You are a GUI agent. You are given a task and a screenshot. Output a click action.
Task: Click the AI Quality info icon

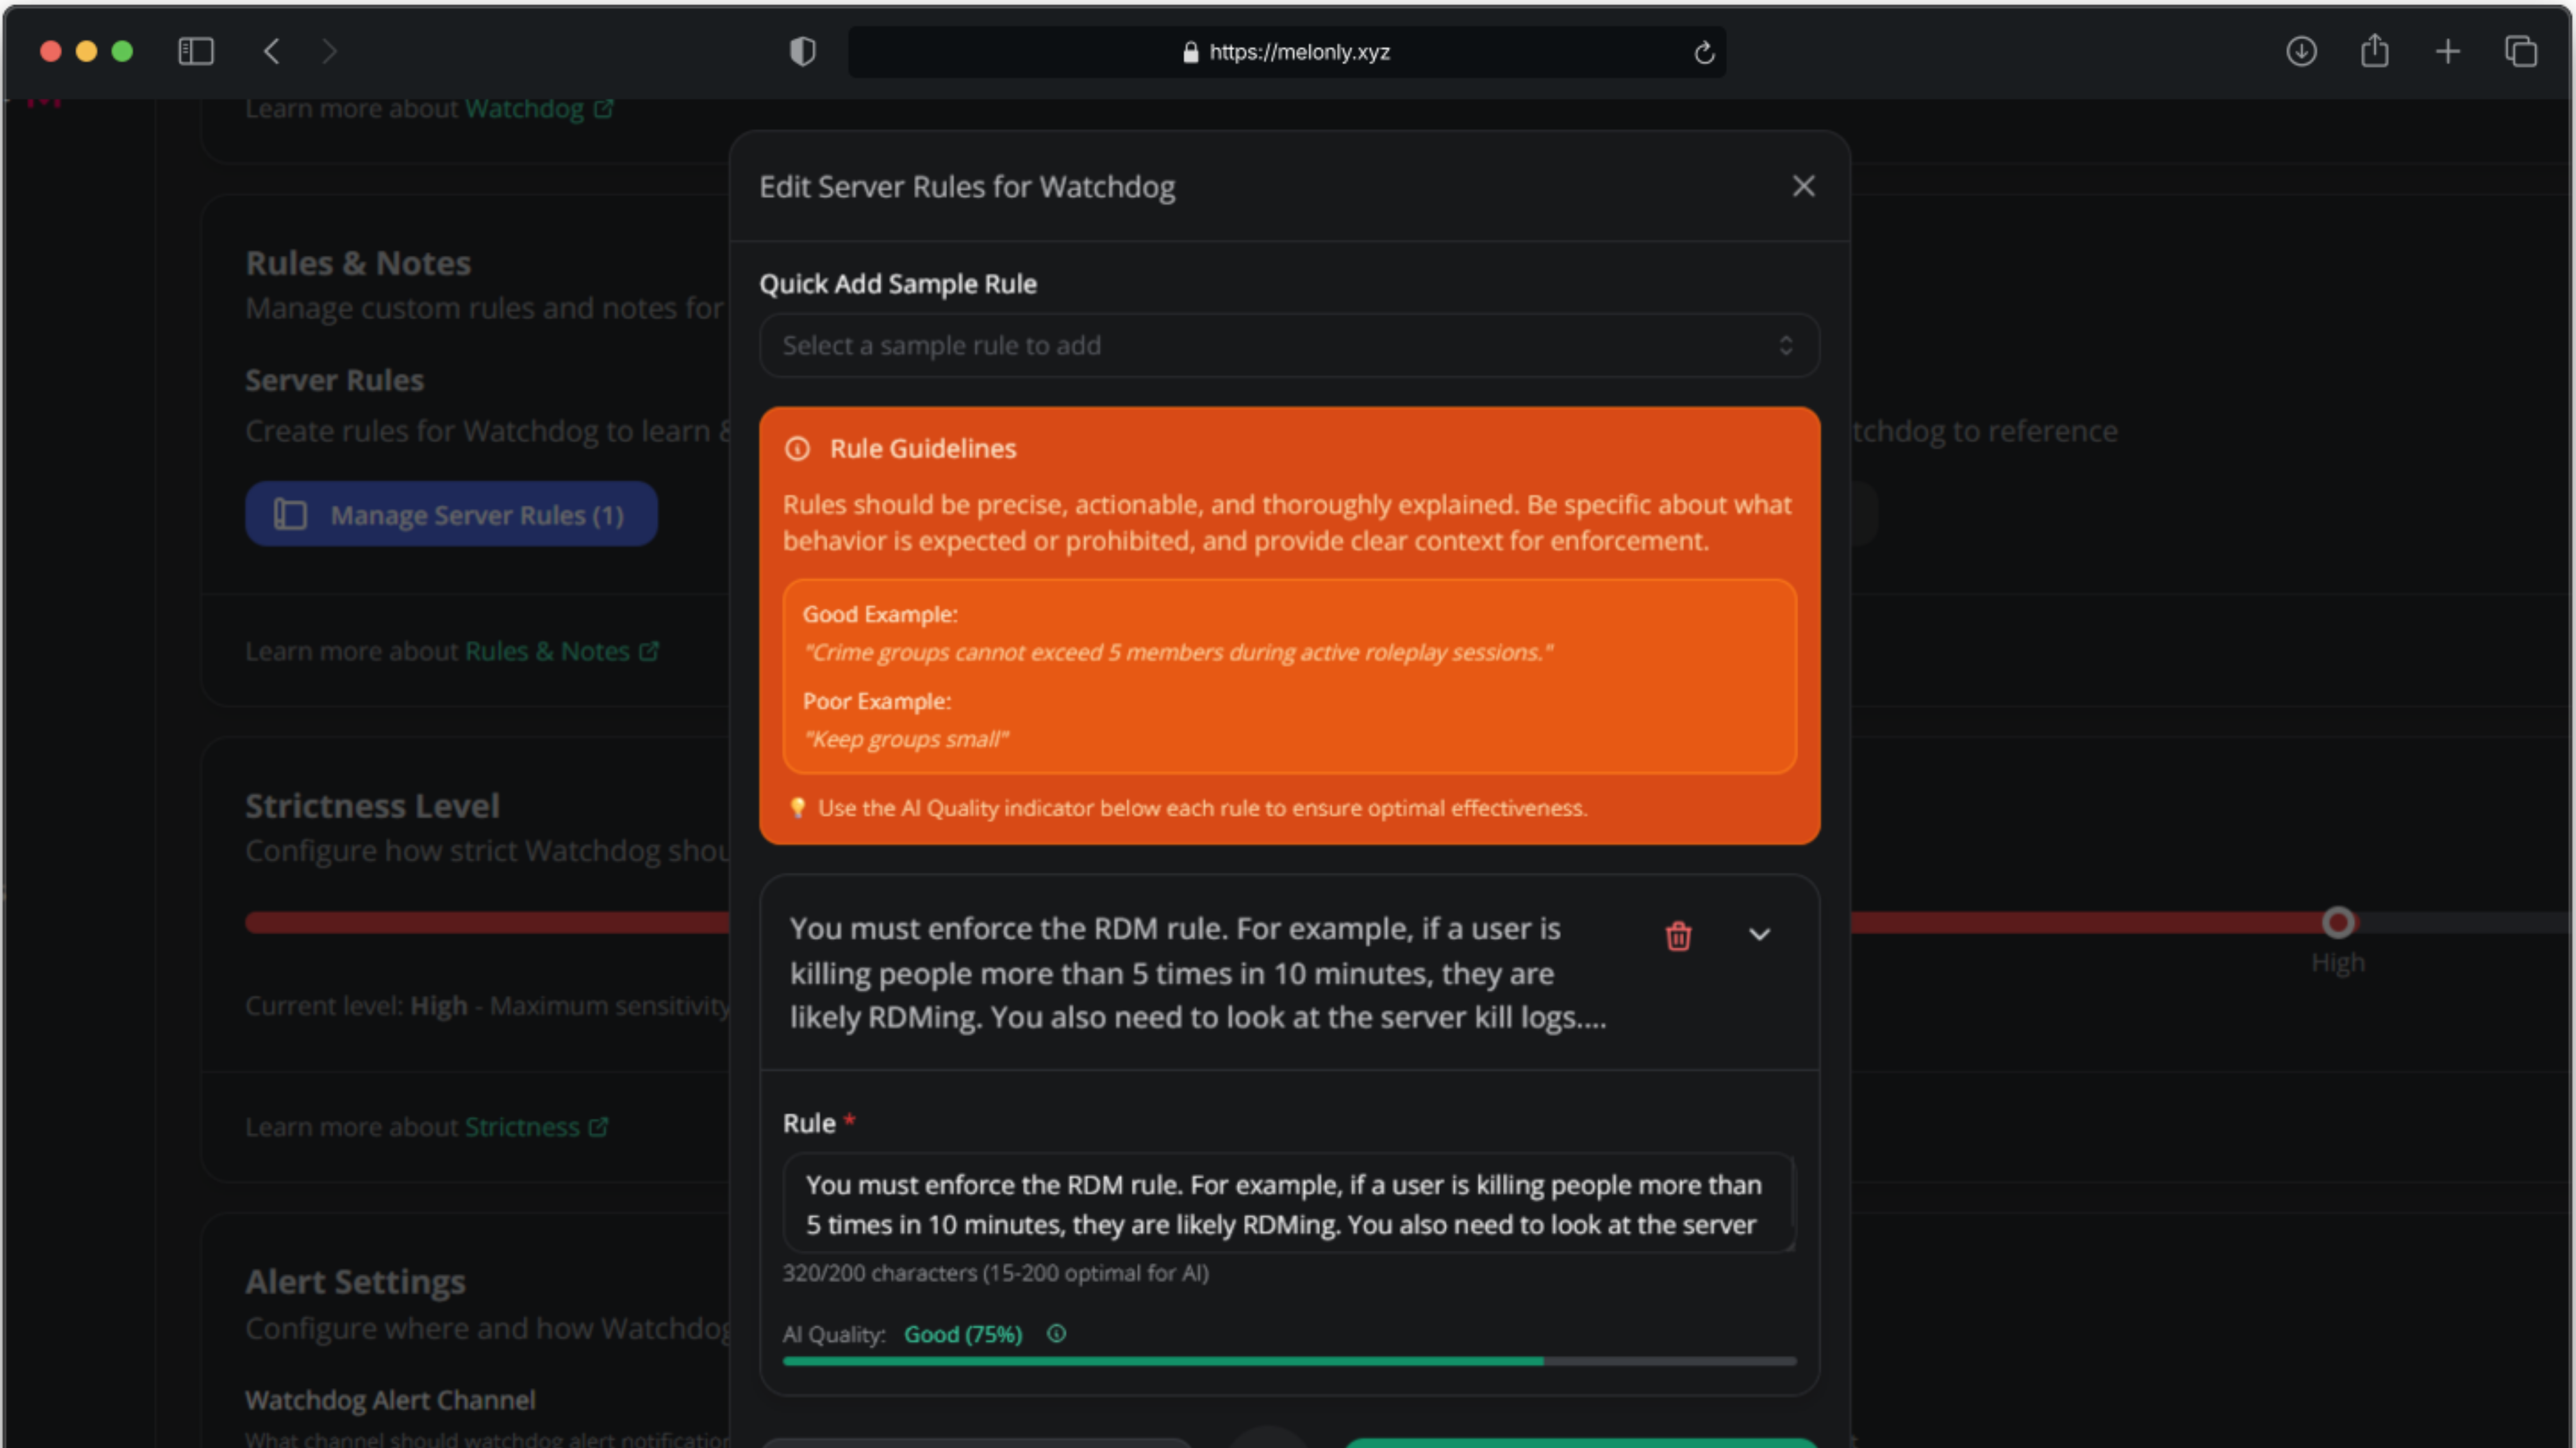[x=1056, y=1334]
